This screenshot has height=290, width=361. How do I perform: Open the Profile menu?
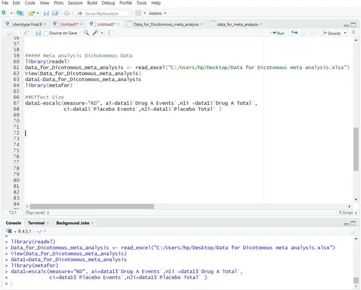click(126, 3)
